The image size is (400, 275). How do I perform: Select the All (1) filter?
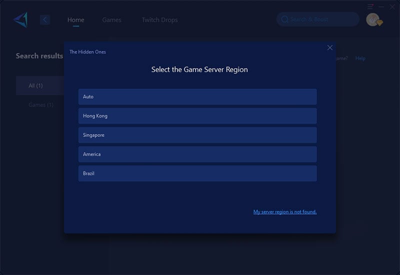(40, 85)
